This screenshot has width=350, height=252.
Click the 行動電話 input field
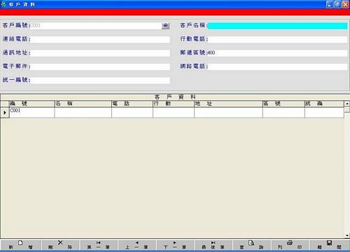pos(277,39)
